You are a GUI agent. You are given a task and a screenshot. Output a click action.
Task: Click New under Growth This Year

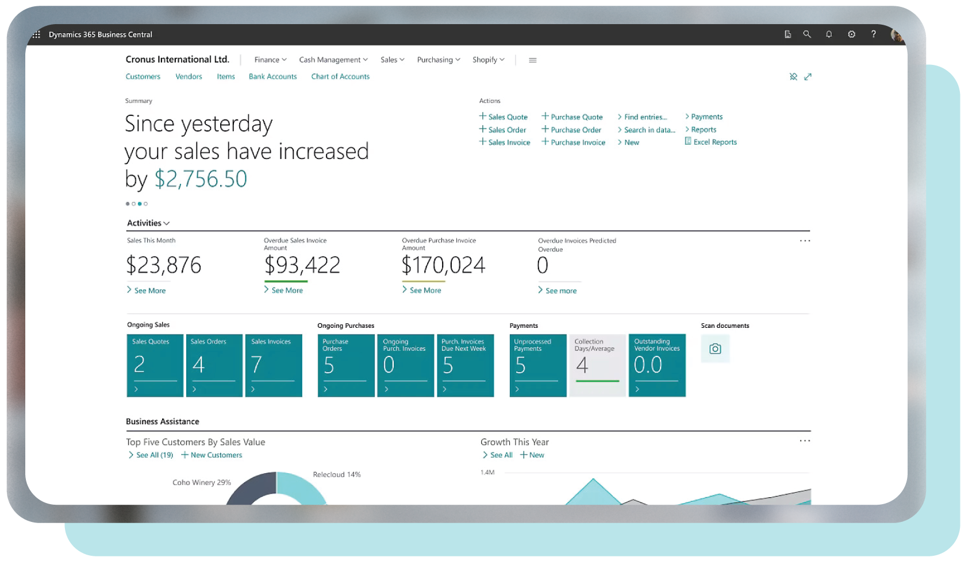pyautogui.click(x=532, y=455)
